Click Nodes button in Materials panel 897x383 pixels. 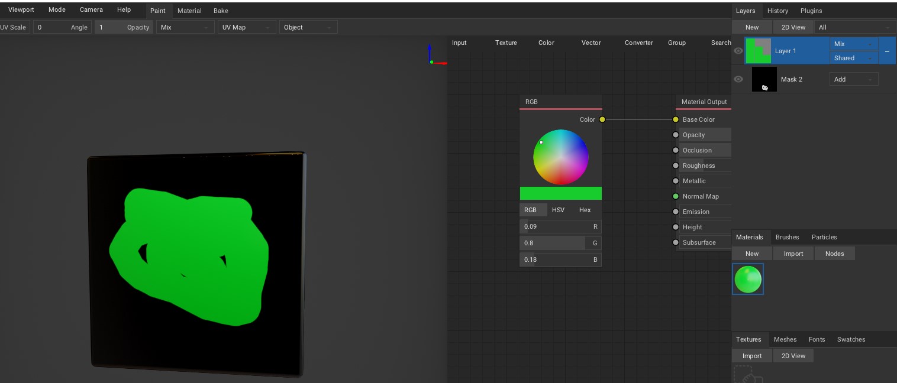pyautogui.click(x=834, y=254)
